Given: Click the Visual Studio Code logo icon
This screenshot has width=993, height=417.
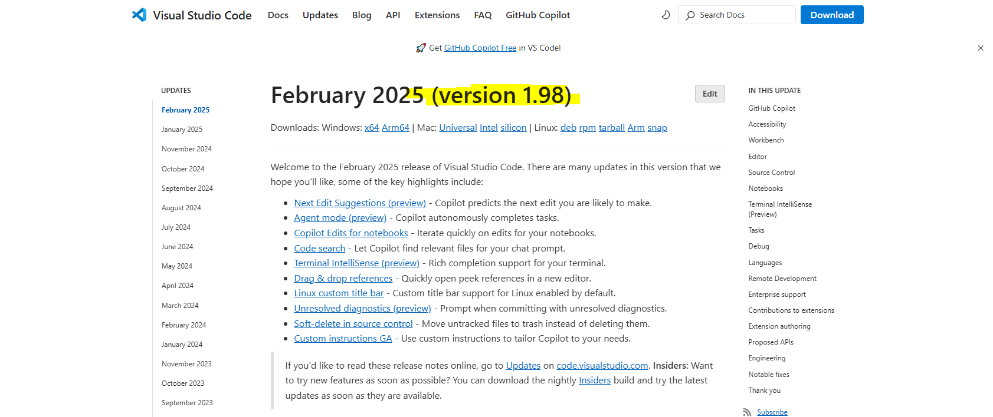Looking at the screenshot, I should [x=139, y=15].
